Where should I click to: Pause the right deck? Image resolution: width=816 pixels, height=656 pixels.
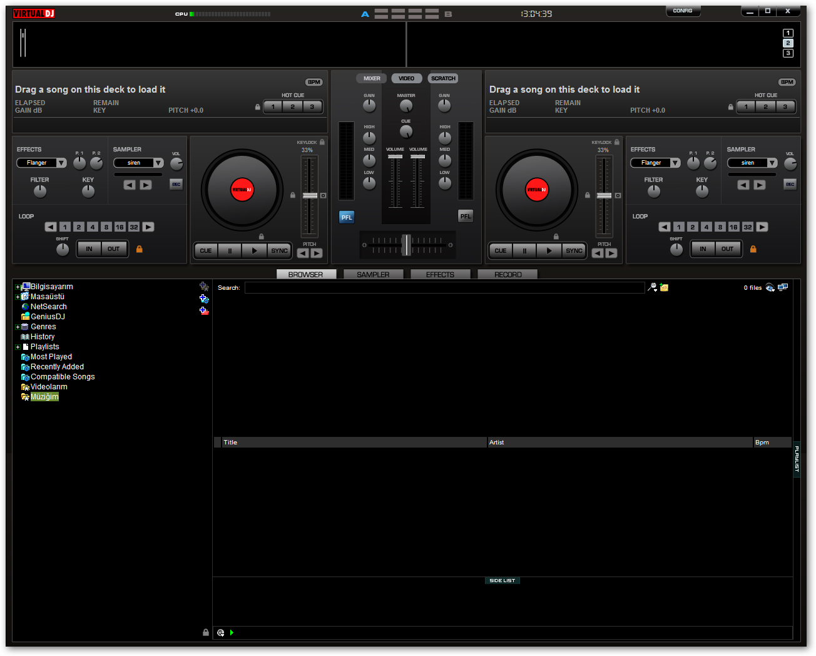(x=524, y=250)
